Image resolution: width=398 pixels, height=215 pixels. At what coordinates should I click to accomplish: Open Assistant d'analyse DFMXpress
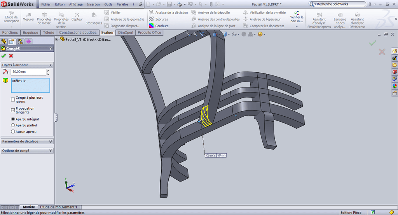[358, 19]
